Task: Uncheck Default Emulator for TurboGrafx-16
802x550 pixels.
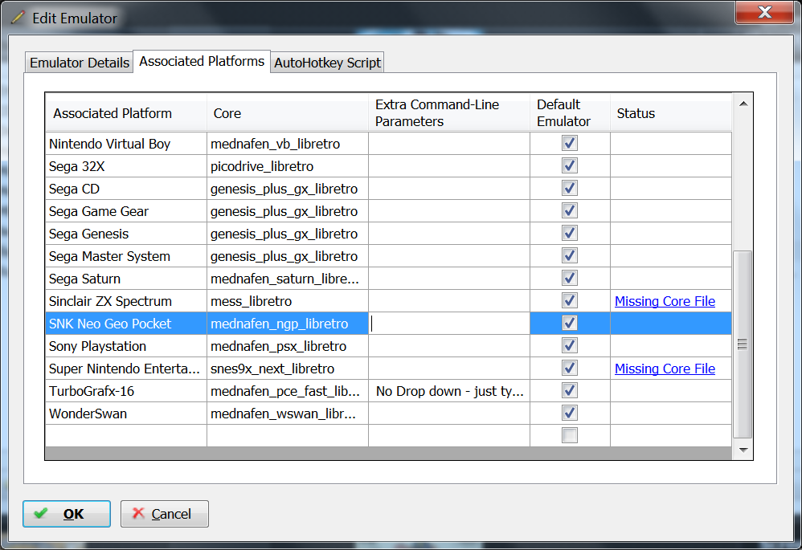Action: click(570, 390)
